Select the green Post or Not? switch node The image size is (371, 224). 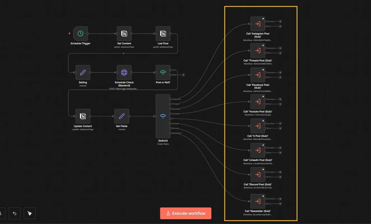163,72
